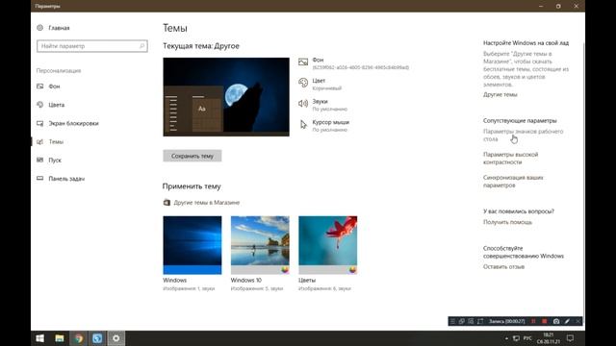Open the Фон section in sidebar
Image resolution: width=616 pixels, height=346 pixels.
coord(48,86)
